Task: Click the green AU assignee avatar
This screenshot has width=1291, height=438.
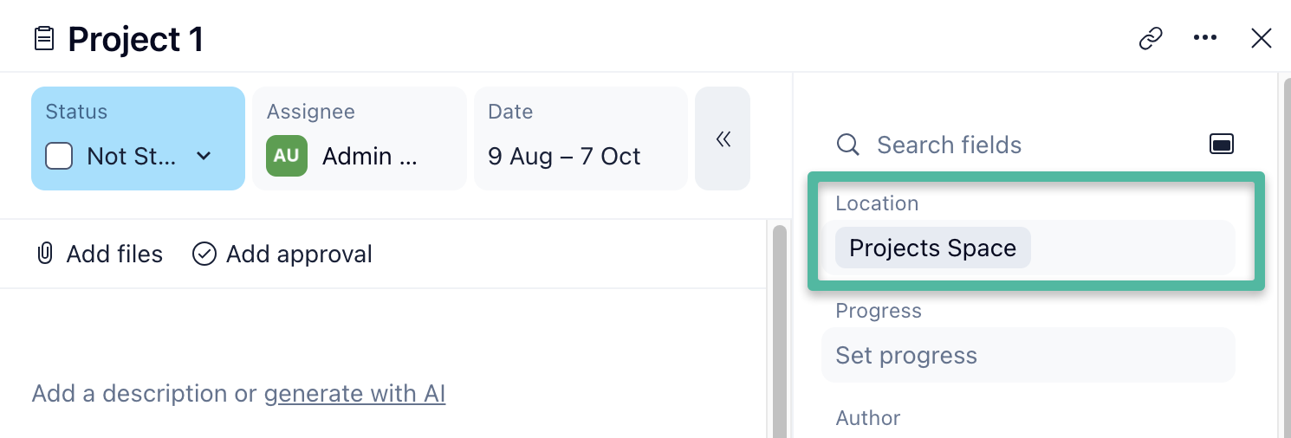Action: point(287,156)
